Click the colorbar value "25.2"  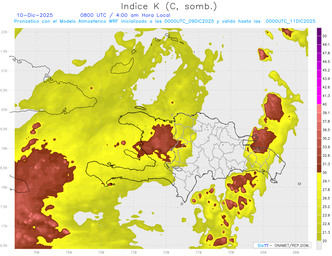click(326, 207)
